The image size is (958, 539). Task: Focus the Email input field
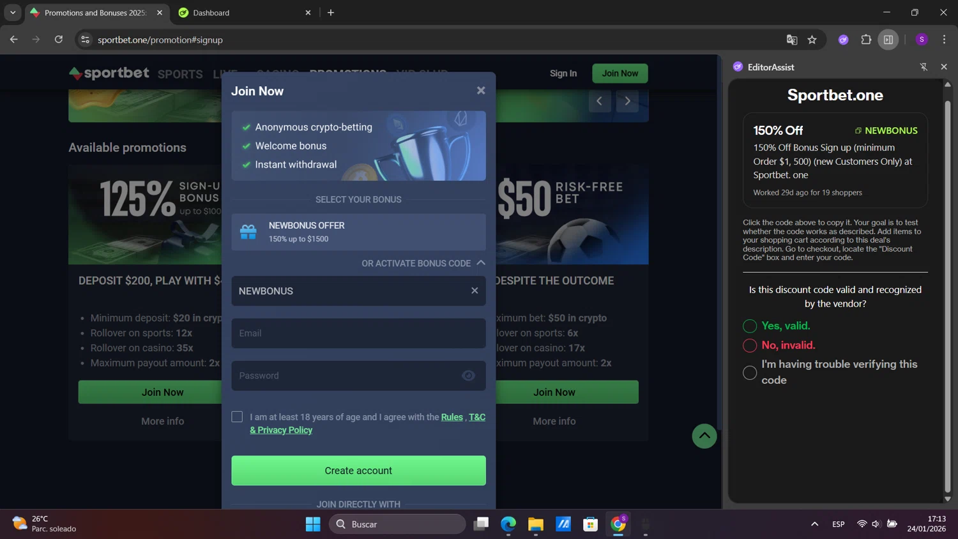point(358,333)
